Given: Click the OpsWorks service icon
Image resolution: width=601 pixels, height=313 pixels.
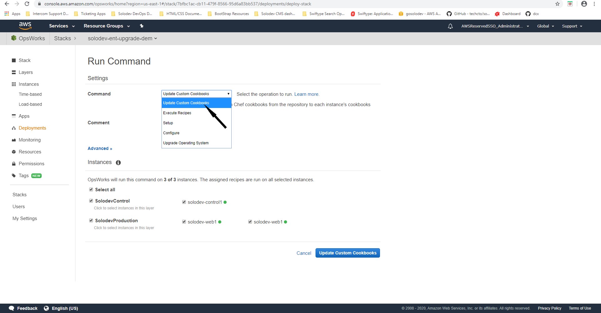Looking at the screenshot, I should coord(14,38).
